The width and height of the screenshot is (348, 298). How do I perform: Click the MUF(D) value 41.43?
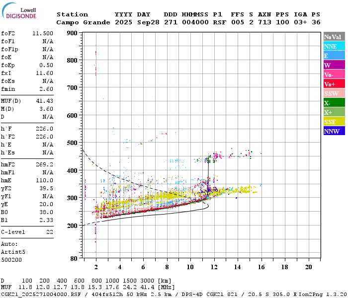(x=45, y=101)
